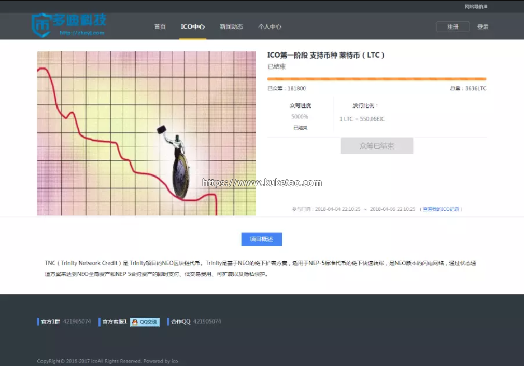Click the 官方客服1 label
This screenshot has height=366, width=524.
click(x=115, y=322)
